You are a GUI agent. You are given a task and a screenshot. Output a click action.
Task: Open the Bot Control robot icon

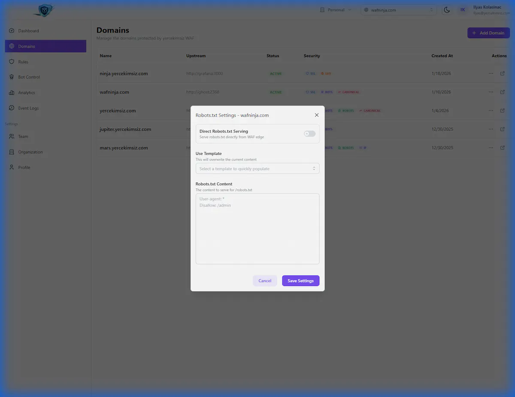click(12, 77)
